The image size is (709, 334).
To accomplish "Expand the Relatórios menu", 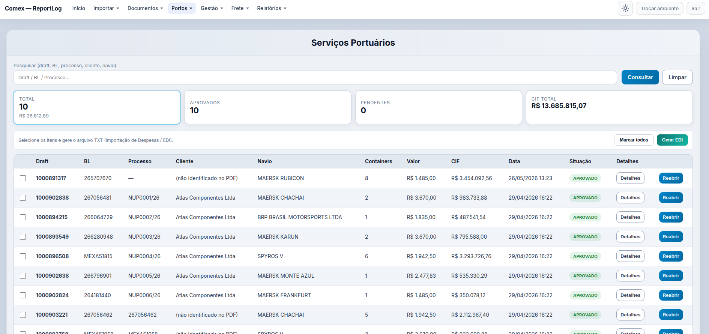I will coord(272,8).
